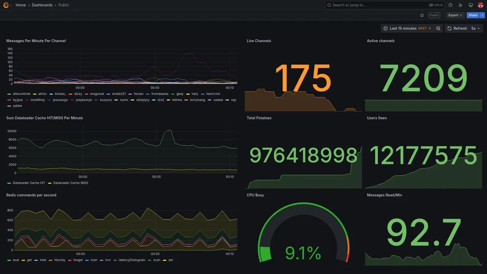Expand the 5s refresh interval dropdown
The width and height of the screenshot is (487, 274).
pyautogui.click(x=476, y=29)
